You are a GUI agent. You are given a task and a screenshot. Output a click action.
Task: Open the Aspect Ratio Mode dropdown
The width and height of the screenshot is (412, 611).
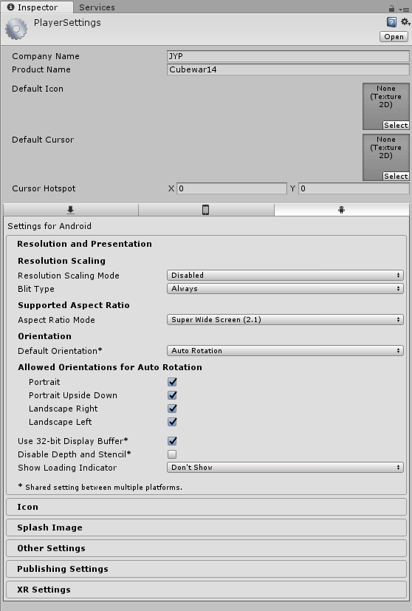pyautogui.click(x=285, y=319)
